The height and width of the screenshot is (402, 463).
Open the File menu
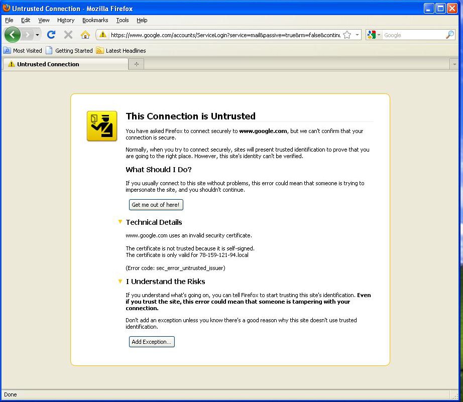(9, 20)
